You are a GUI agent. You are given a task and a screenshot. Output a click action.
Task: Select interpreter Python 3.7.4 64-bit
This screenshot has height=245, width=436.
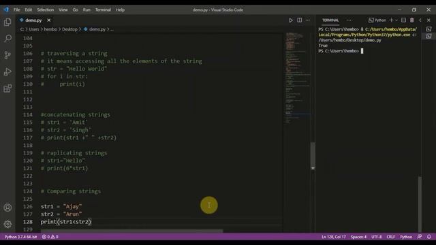(20, 237)
